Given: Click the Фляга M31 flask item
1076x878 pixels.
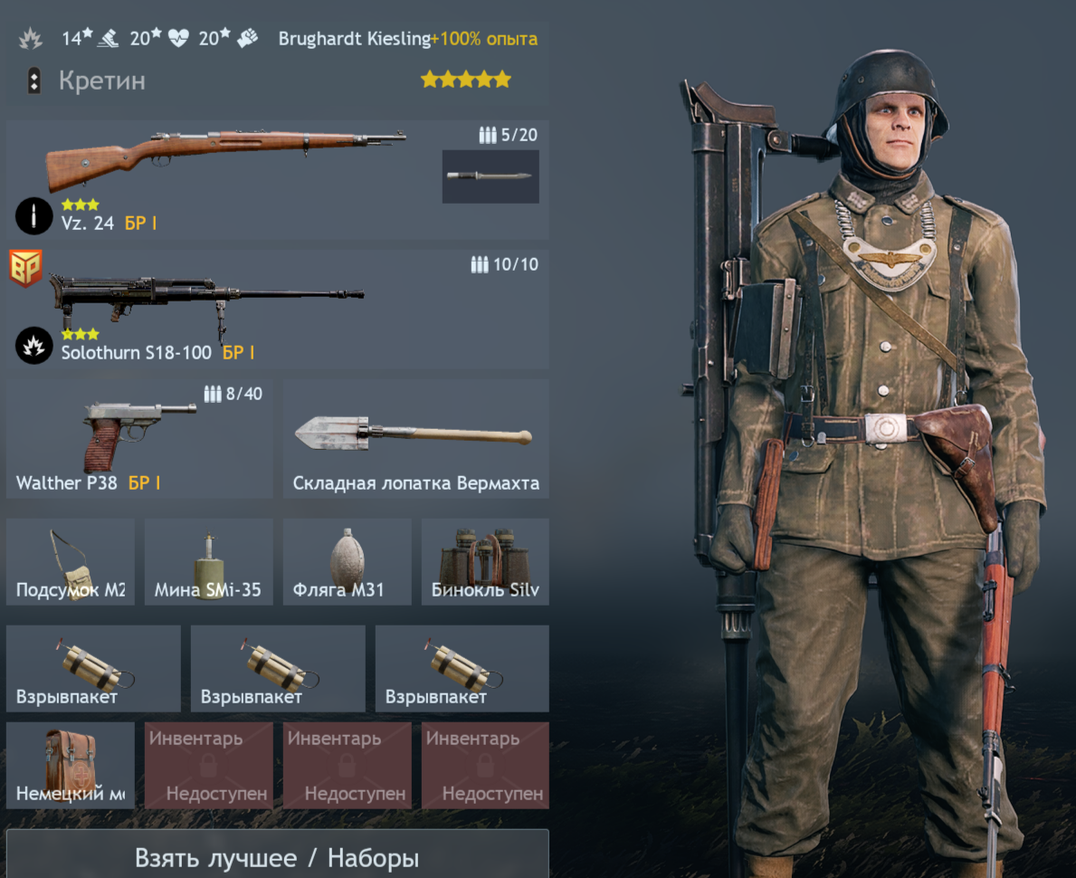Looking at the screenshot, I should 348,561.
